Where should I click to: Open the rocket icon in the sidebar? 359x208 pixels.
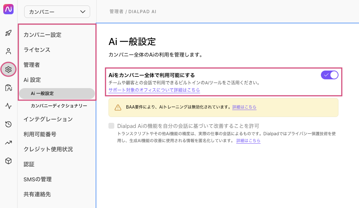[x=8, y=33]
